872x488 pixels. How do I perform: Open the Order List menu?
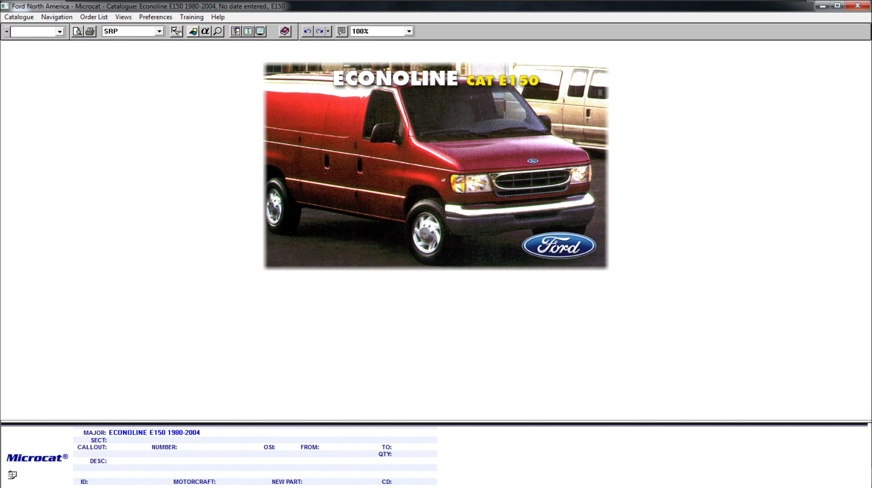pyautogui.click(x=94, y=17)
